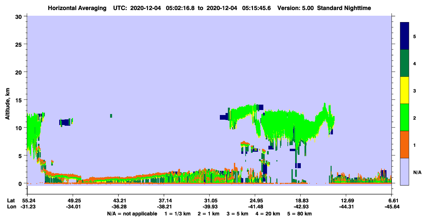Viewport: 435px width, 223px height.
Task: Click the bright green level 2 color swatch
Action: (405, 117)
